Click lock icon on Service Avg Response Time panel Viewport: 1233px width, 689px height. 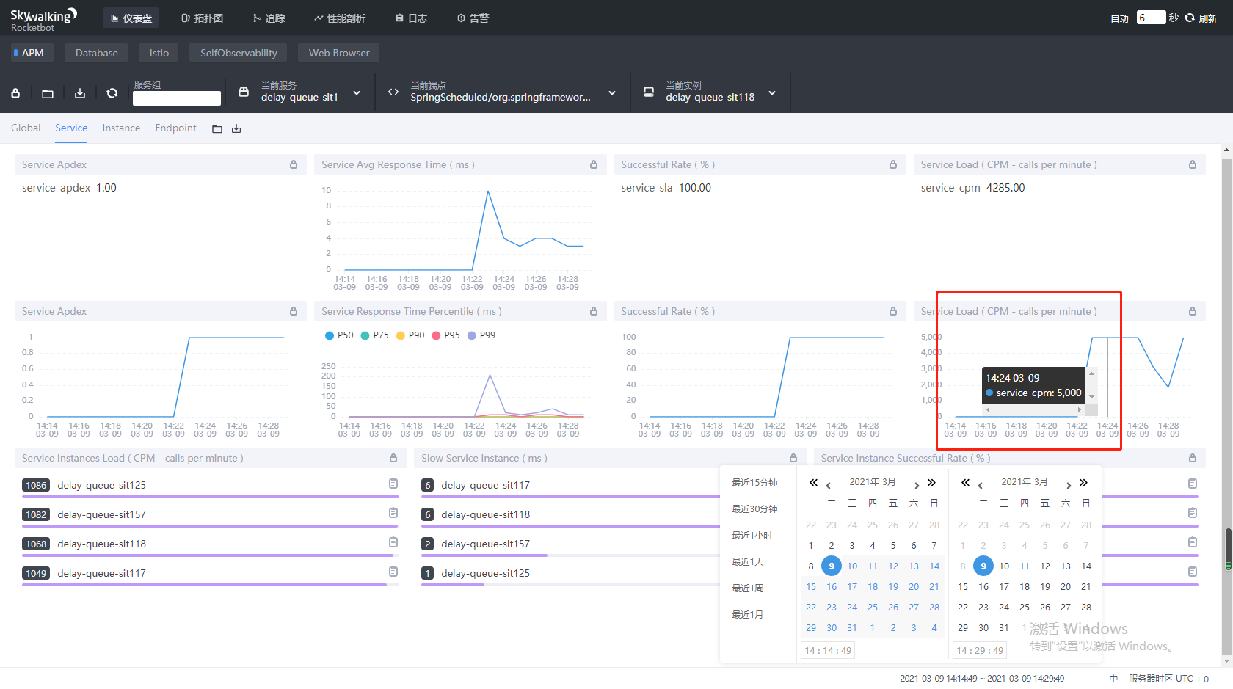pyautogui.click(x=594, y=164)
